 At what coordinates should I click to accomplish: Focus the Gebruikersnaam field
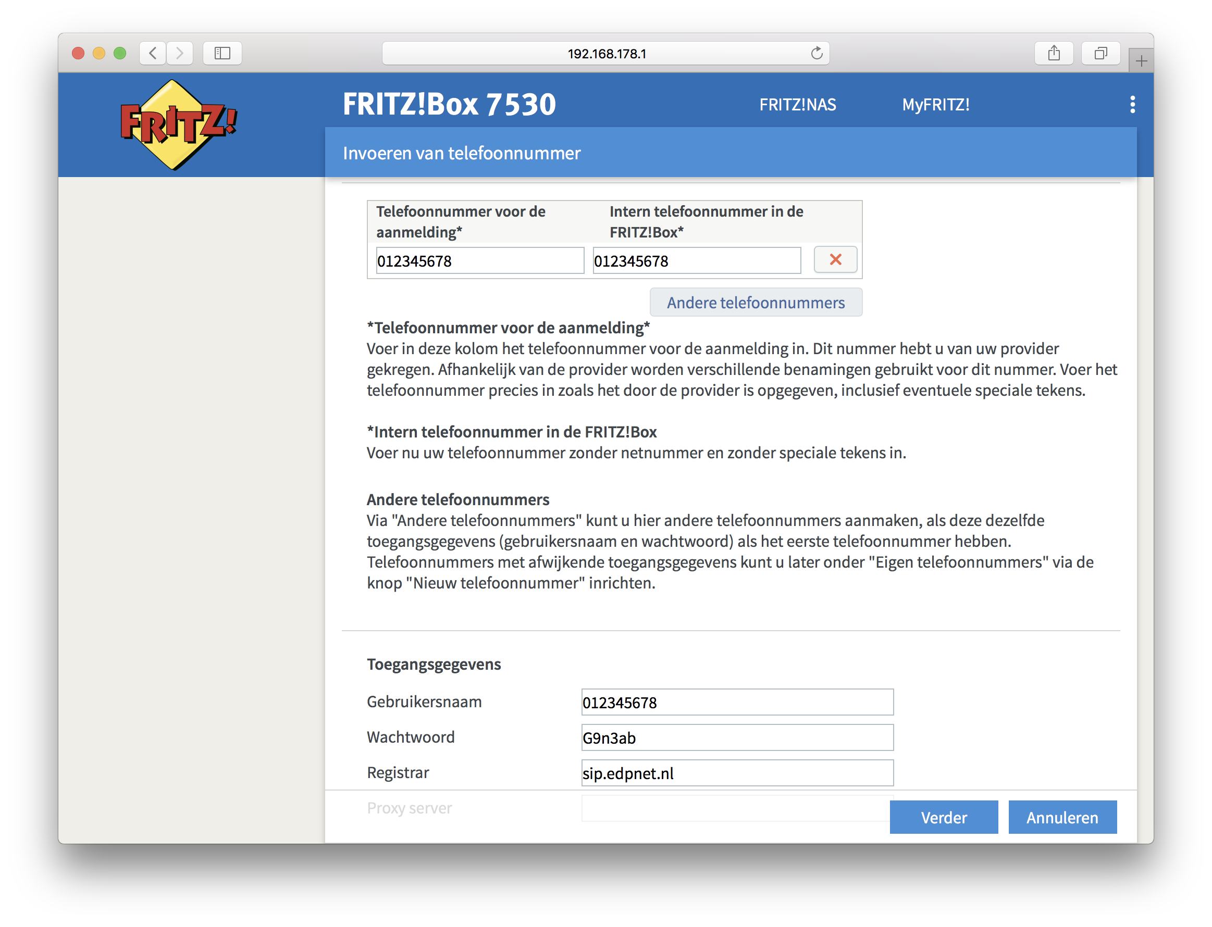click(x=737, y=702)
